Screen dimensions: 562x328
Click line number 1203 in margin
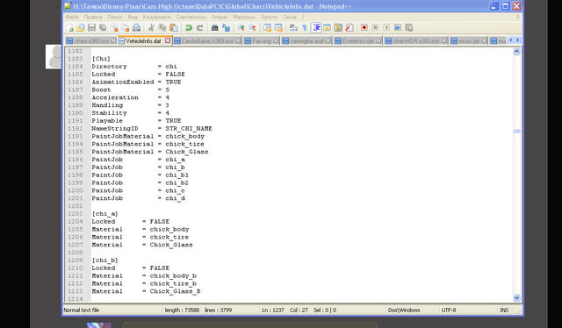click(x=75, y=214)
